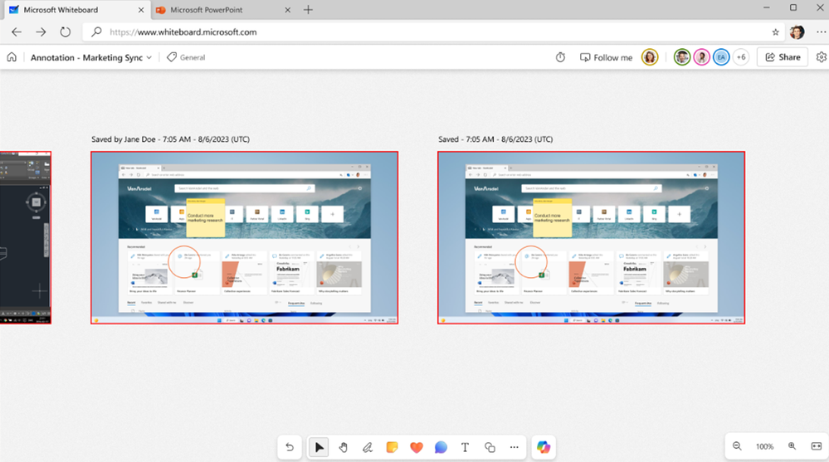Screen dimensions: 829x462
Task: Select the hand Pan tool
Action: click(343, 447)
